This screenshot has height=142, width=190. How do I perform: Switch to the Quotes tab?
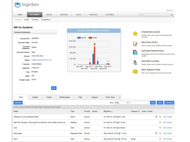pos(35,97)
